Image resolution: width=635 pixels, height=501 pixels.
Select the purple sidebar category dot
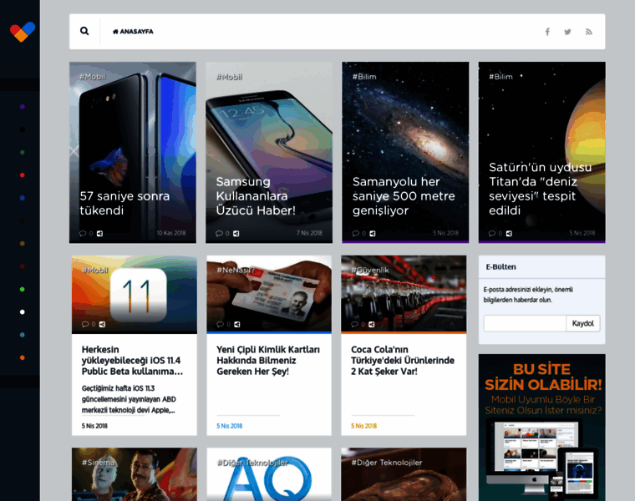(x=23, y=107)
